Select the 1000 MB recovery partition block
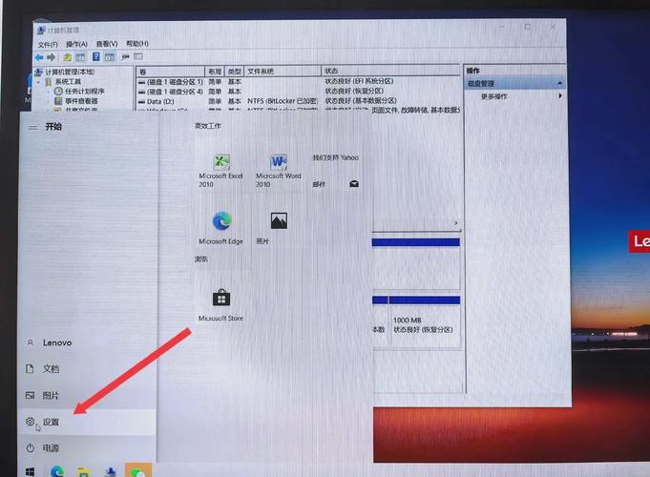 (x=425, y=321)
